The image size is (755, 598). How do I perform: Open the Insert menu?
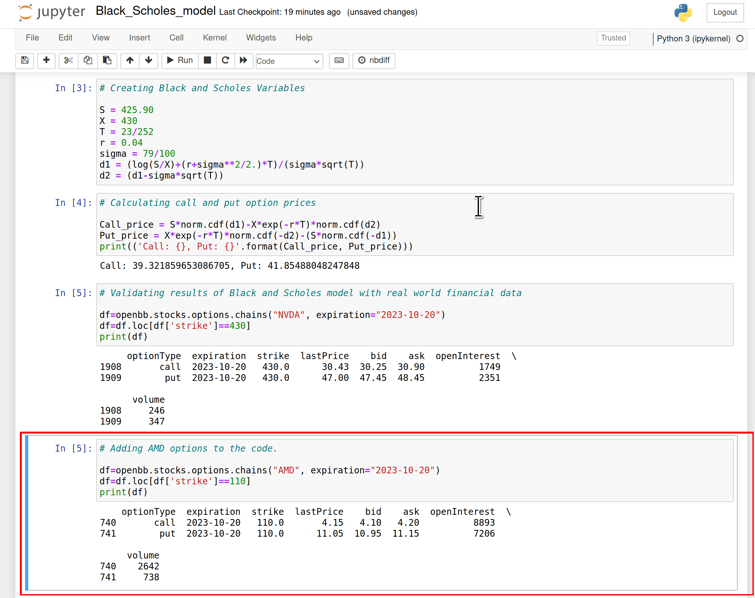tap(140, 38)
